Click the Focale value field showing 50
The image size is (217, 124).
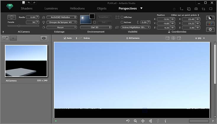[x=31, y=22]
